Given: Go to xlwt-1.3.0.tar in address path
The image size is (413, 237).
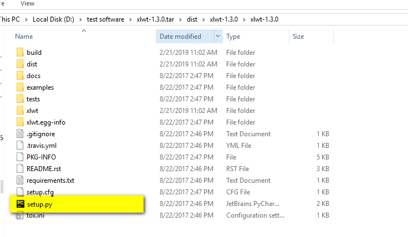Looking at the screenshot, I should point(155,19).
